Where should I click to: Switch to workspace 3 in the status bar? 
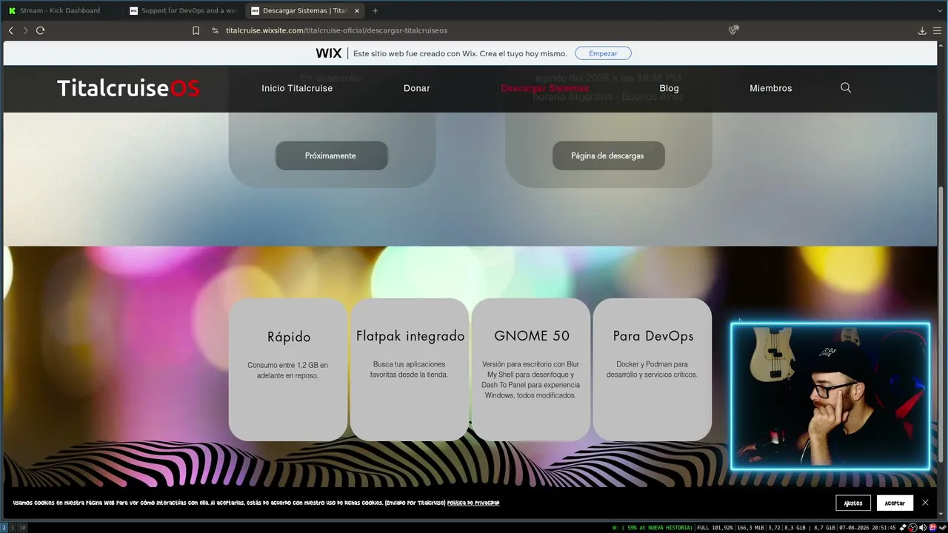click(12, 528)
